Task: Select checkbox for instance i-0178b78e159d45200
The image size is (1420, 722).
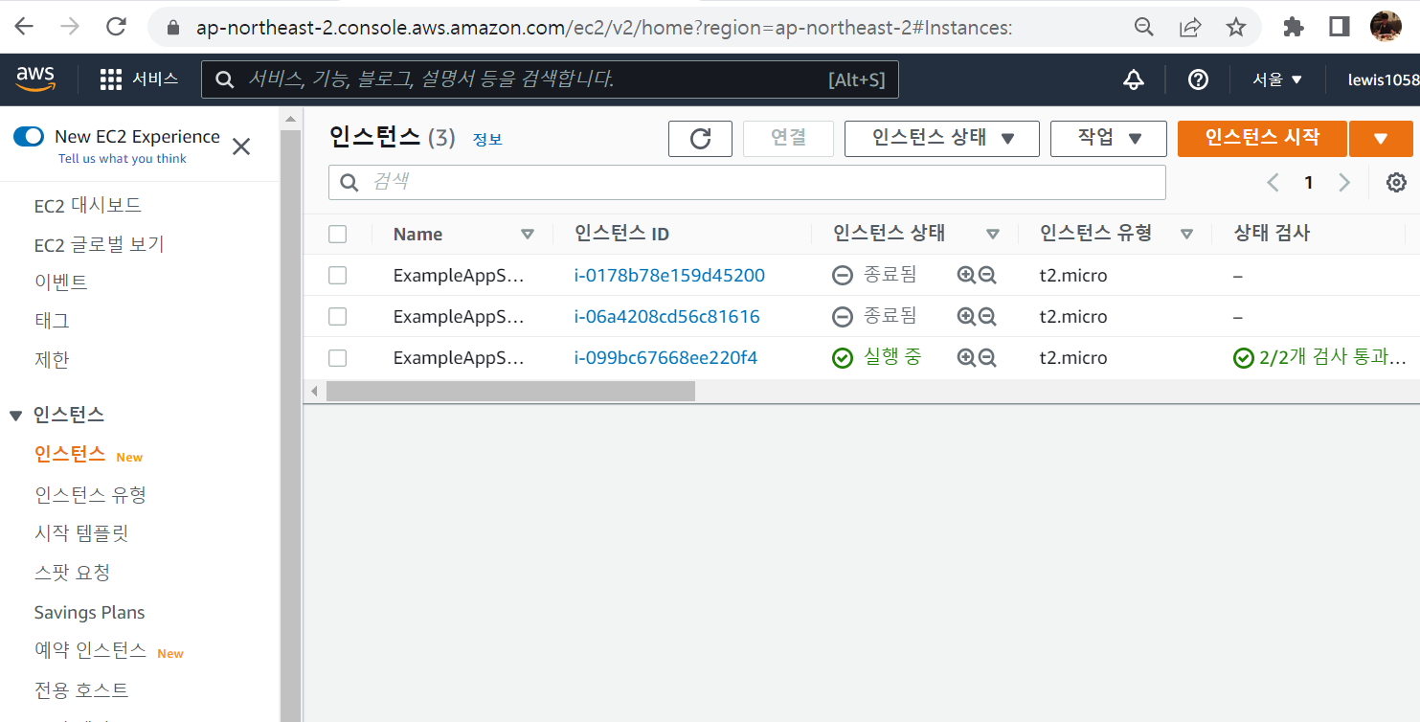Action: pos(337,276)
